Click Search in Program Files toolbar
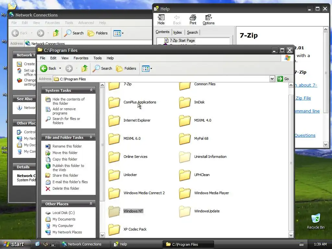The image size is (332, 249). [102, 68]
